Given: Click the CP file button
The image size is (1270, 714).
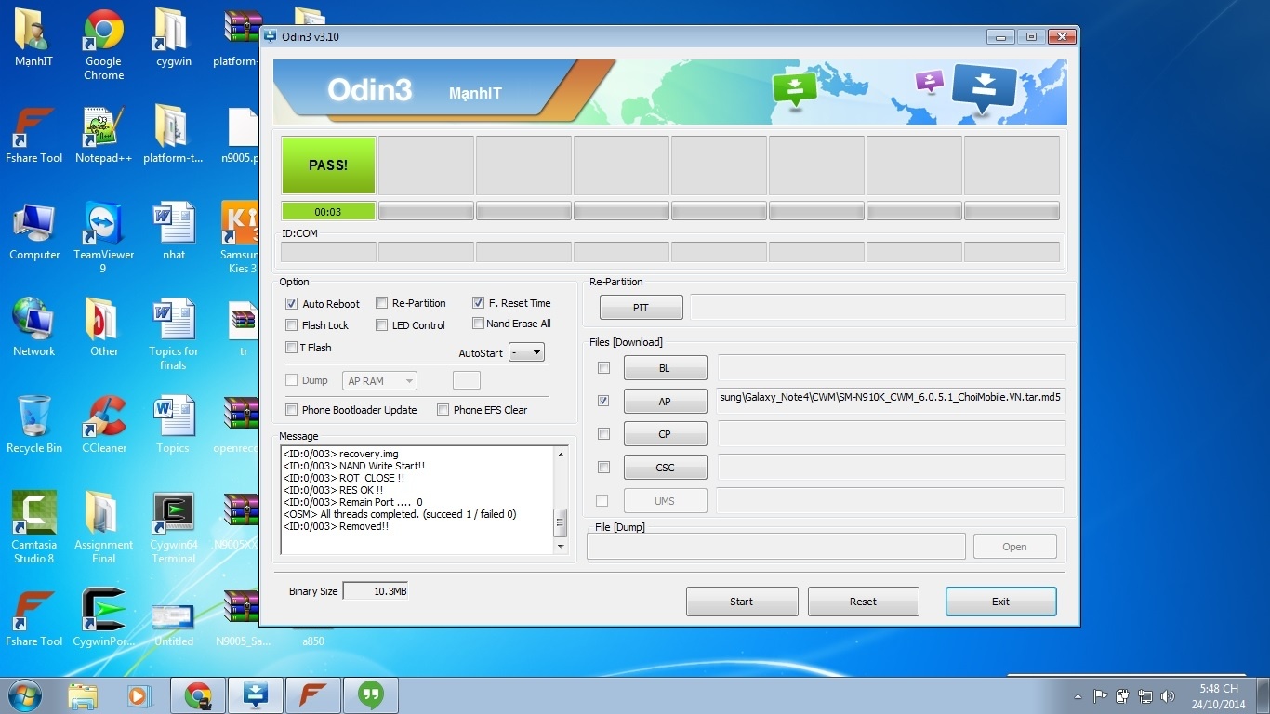Looking at the screenshot, I should (x=665, y=434).
